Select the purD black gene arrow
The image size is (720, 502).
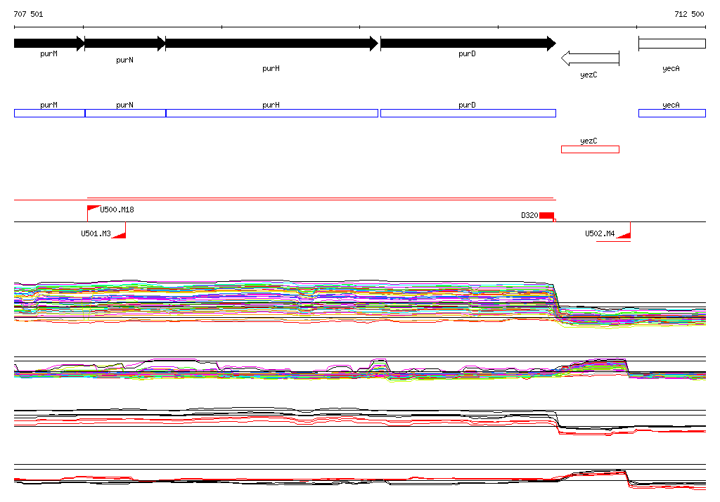(468, 44)
